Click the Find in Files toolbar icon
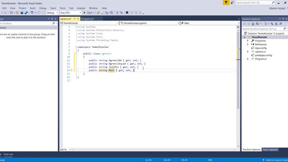 point(99,13)
